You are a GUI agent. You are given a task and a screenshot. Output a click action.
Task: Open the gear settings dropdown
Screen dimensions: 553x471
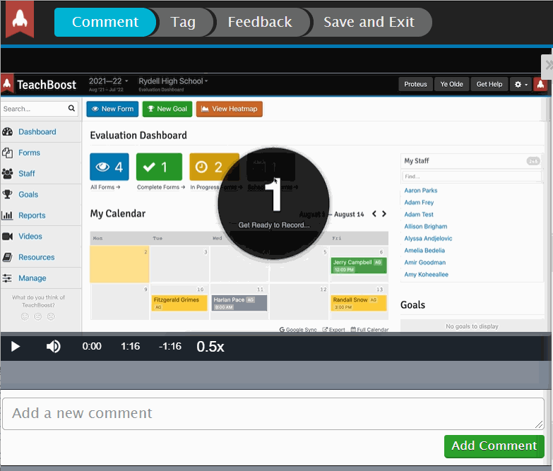tap(521, 84)
